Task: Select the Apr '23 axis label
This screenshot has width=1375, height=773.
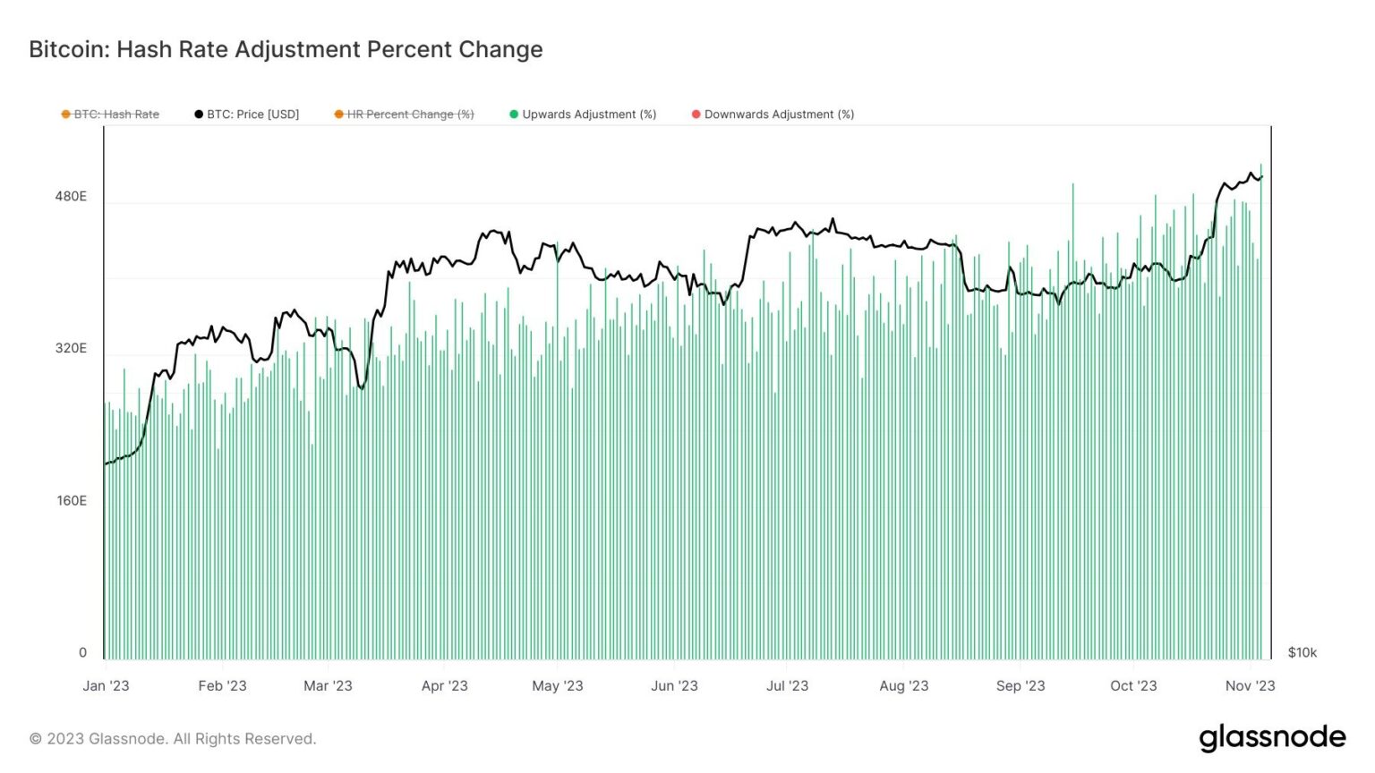Action: point(445,686)
